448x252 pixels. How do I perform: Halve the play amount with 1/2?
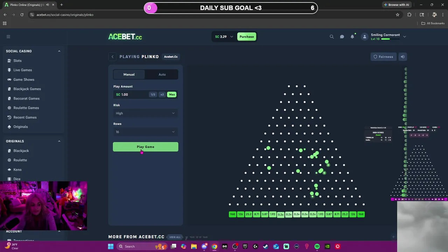point(153,94)
